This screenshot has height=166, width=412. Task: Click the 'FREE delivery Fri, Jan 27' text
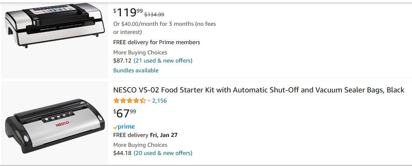pos(145,135)
